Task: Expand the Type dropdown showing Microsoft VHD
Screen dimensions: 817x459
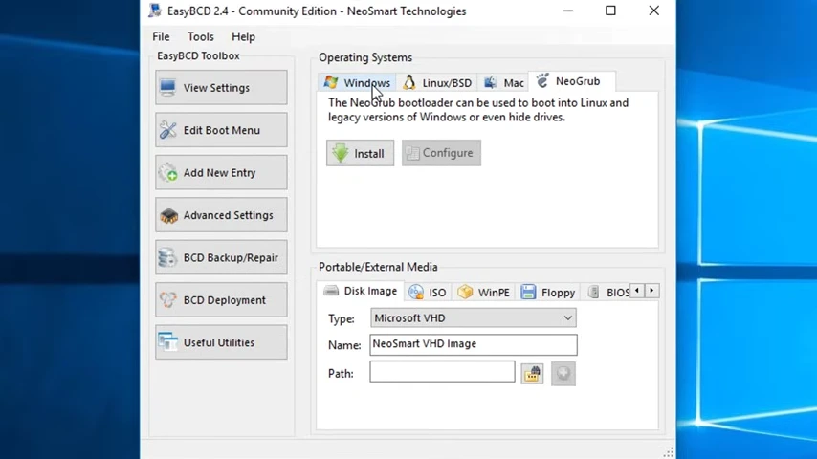Action: point(474,317)
